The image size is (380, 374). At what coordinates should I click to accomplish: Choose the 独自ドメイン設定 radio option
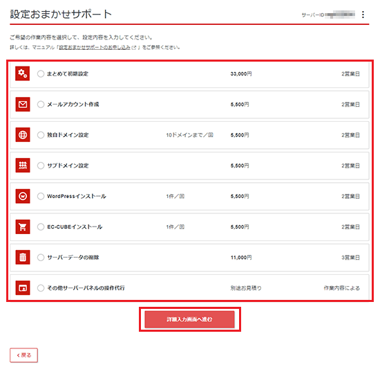pyautogui.click(x=41, y=135)
